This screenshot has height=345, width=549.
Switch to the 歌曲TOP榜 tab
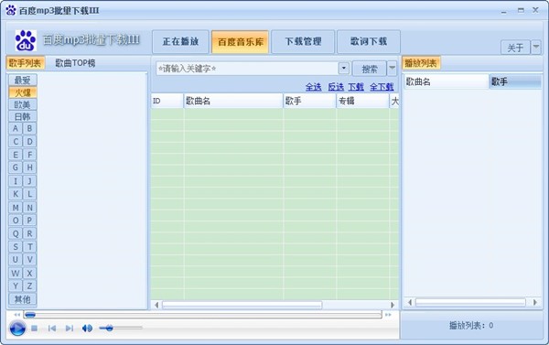(75, 63)
